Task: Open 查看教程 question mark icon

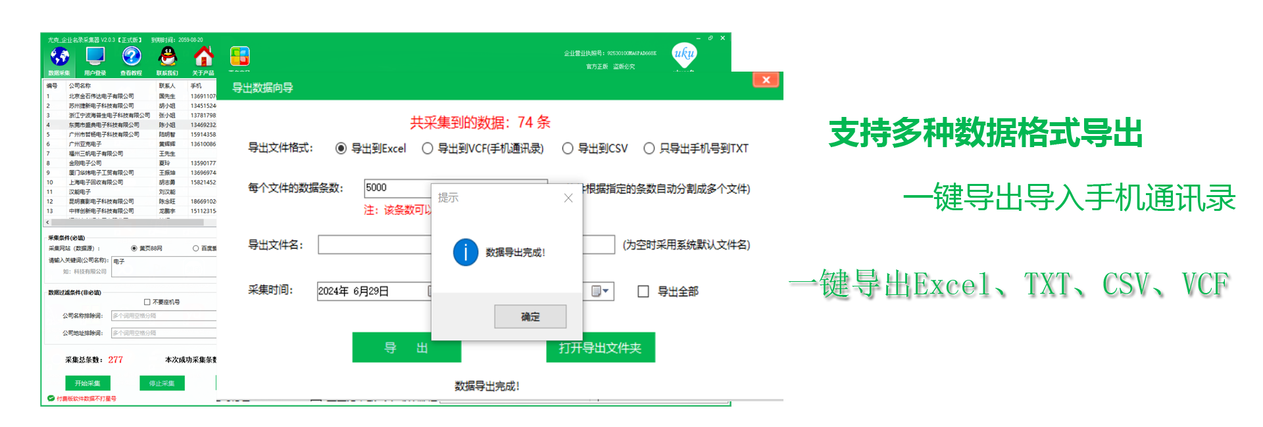Action: (132, 57)
